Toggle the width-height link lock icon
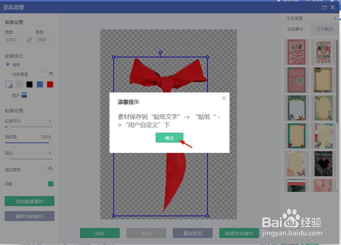Viewport: 341px width, 245px height. pyautogui.click(x=29, y=40)
